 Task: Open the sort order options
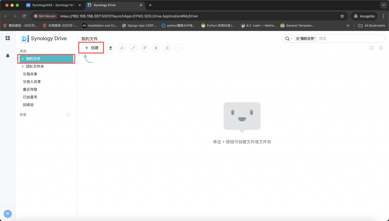tap(381, 48)
